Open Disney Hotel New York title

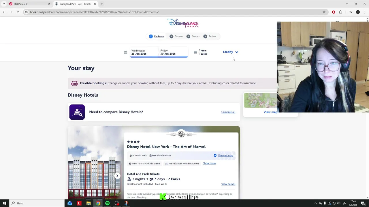coord(166,147)
